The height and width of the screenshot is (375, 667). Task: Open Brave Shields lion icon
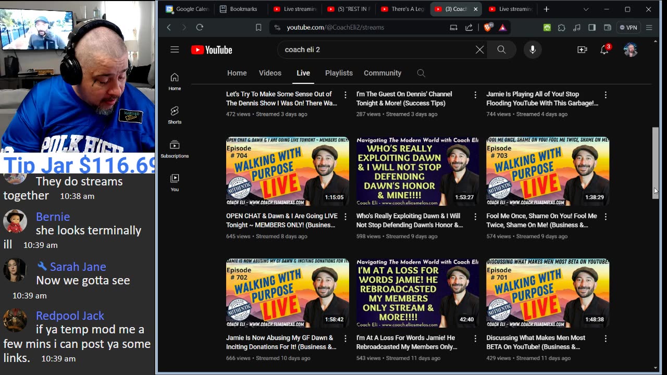(488, 27)
